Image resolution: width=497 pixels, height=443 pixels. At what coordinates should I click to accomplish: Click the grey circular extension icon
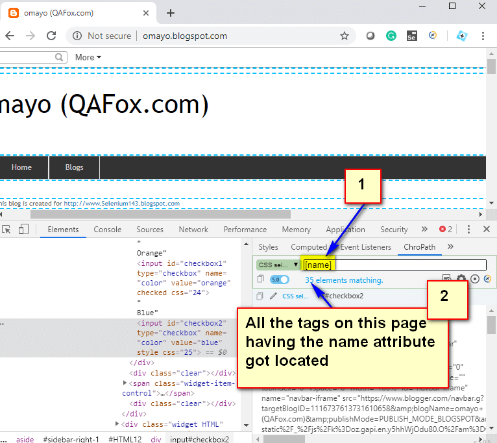pyautogui.click(x=370, y=36)
